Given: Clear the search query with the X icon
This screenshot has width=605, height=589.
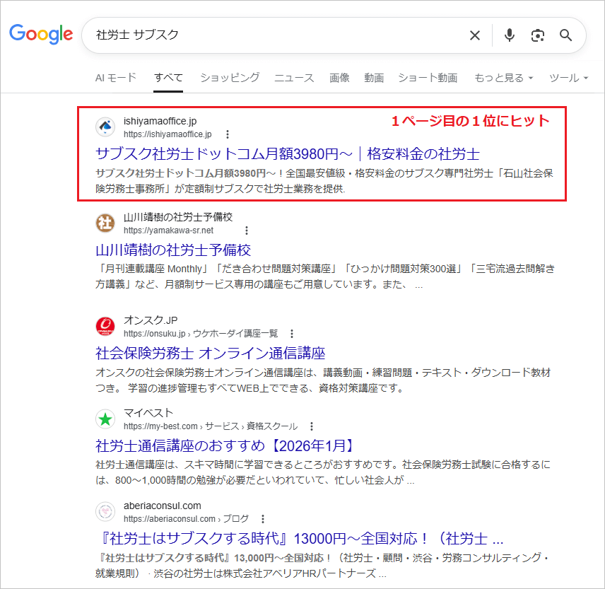Looking at the screenshot, I should [475, 35].
